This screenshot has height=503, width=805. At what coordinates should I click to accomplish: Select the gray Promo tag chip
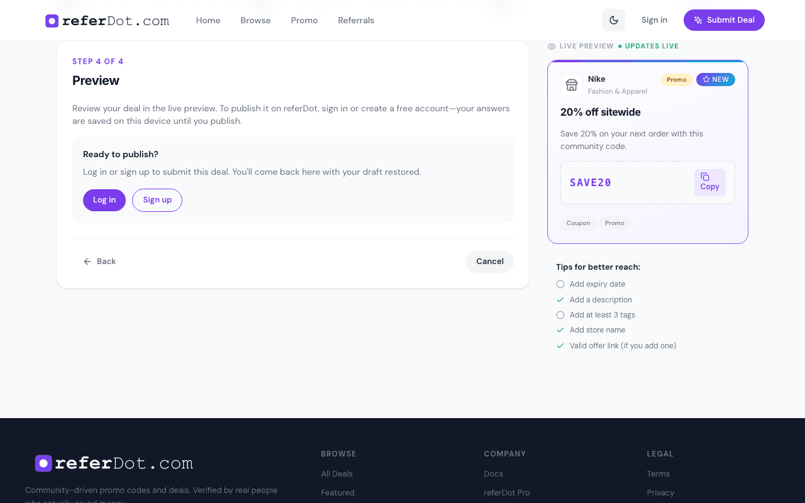(x=614, y=223)
